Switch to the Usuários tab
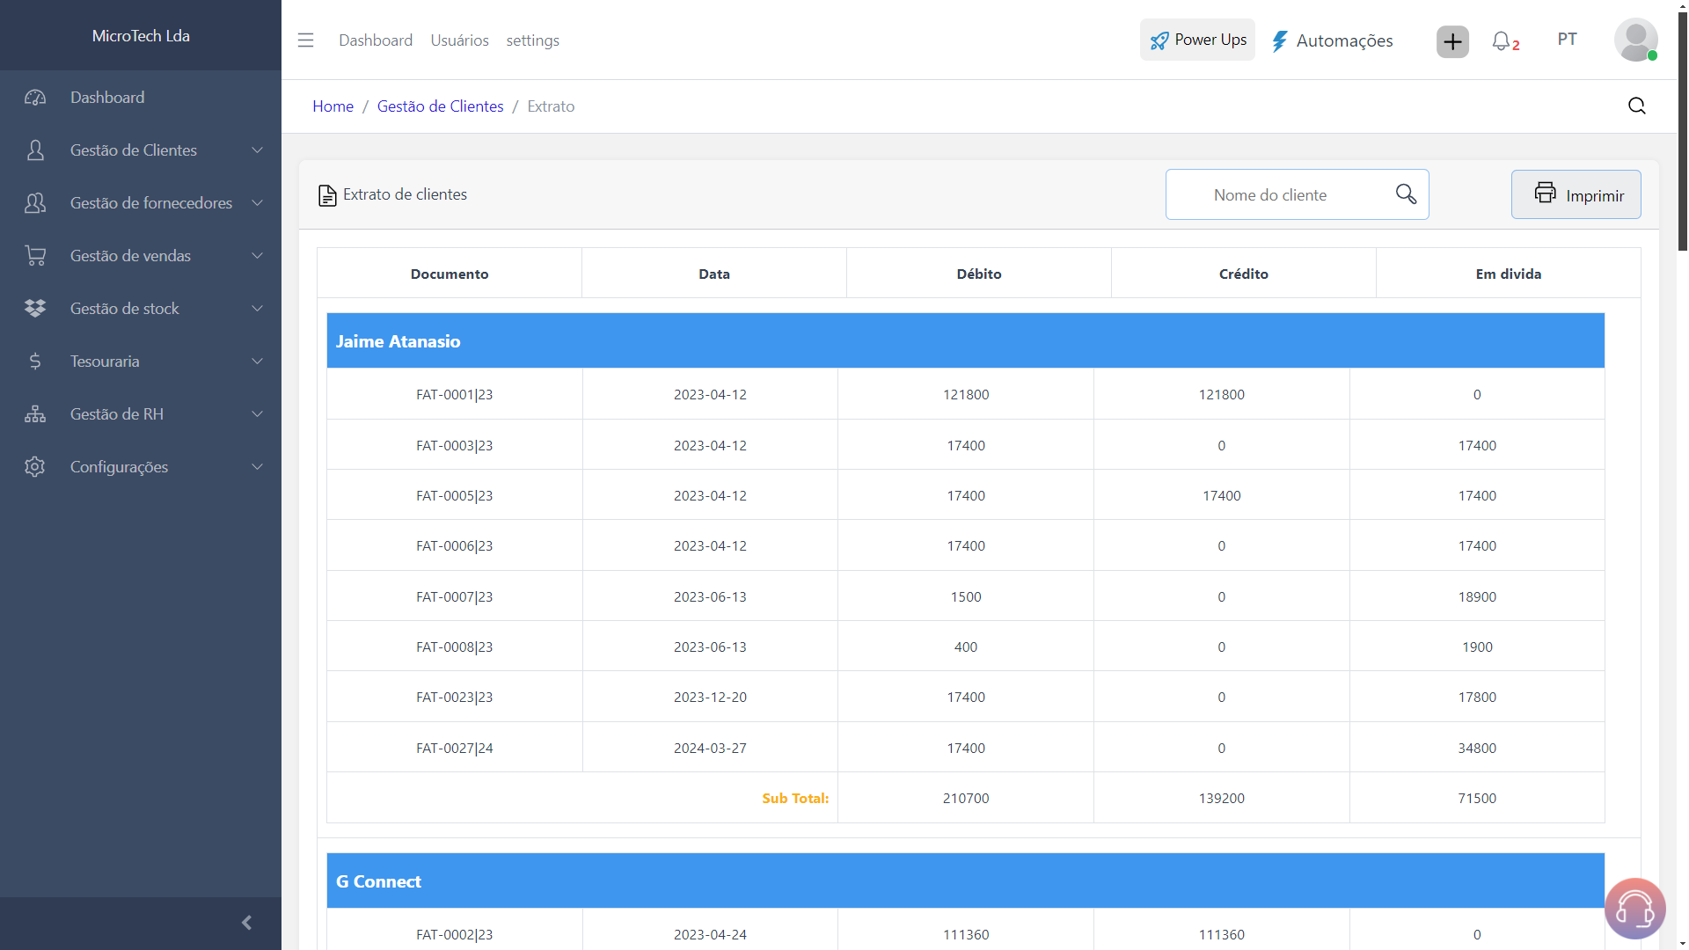Screen dimensions: 1689x950 (459, 40)
